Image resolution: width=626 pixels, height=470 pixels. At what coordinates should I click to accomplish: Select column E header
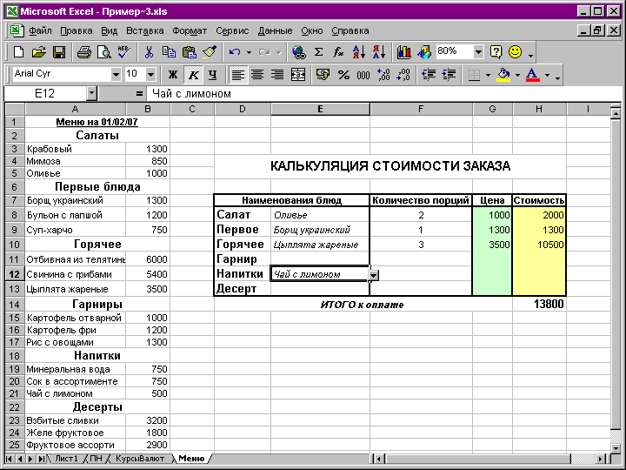click(x=320, y=109)
